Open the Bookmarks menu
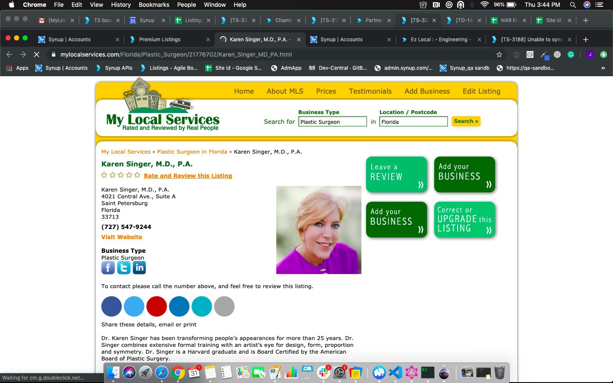The width and height of the screenshot is (613, 383). pyautogui.click(x=154, y=5)
